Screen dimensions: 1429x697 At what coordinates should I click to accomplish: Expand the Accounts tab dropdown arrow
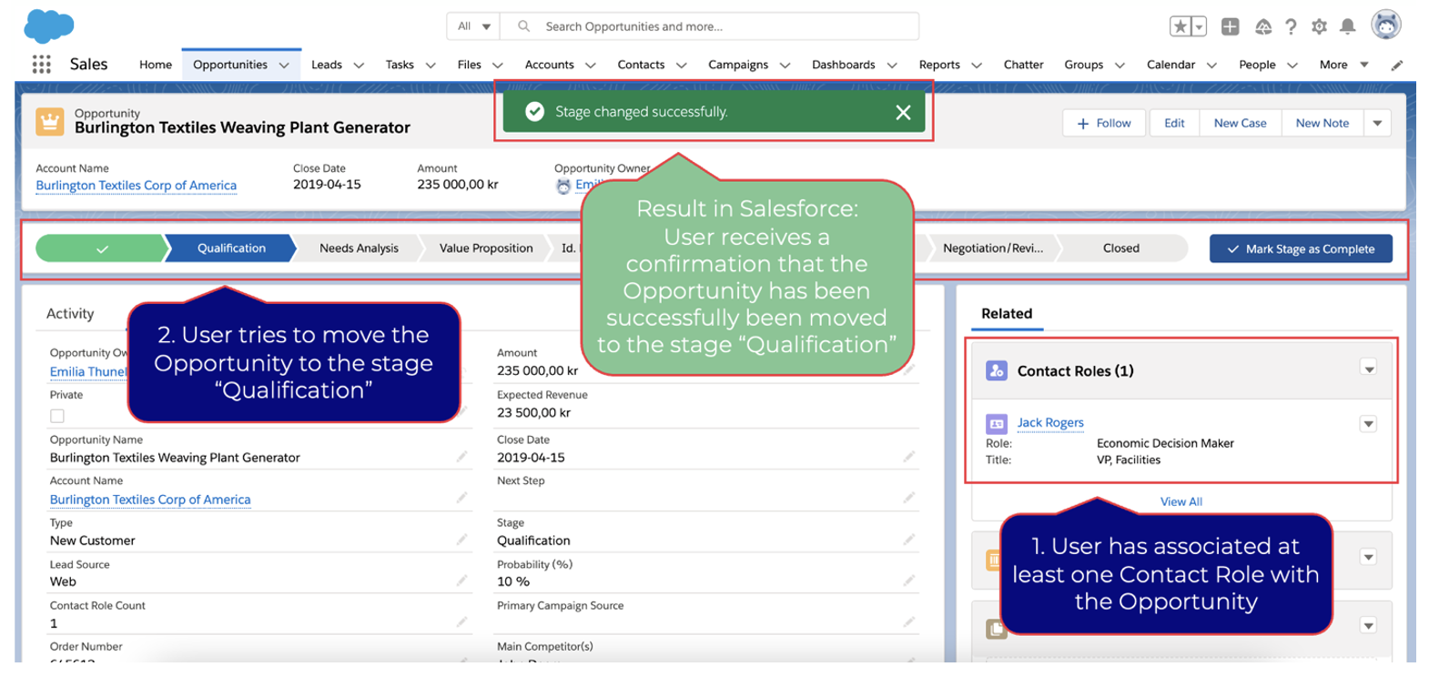(x=591, y=65)
